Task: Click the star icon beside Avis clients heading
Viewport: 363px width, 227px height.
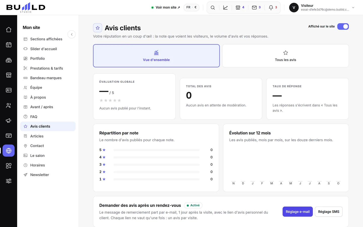Action: (x=98, y=28)
